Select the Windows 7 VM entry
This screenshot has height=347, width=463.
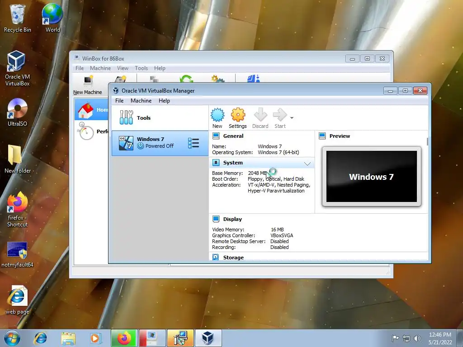(160, 143)
